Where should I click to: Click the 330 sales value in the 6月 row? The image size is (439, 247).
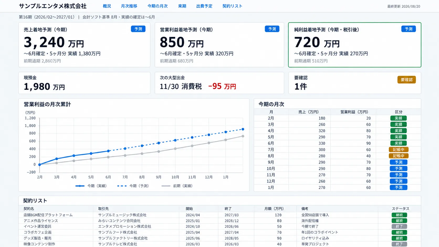[322, 143]
